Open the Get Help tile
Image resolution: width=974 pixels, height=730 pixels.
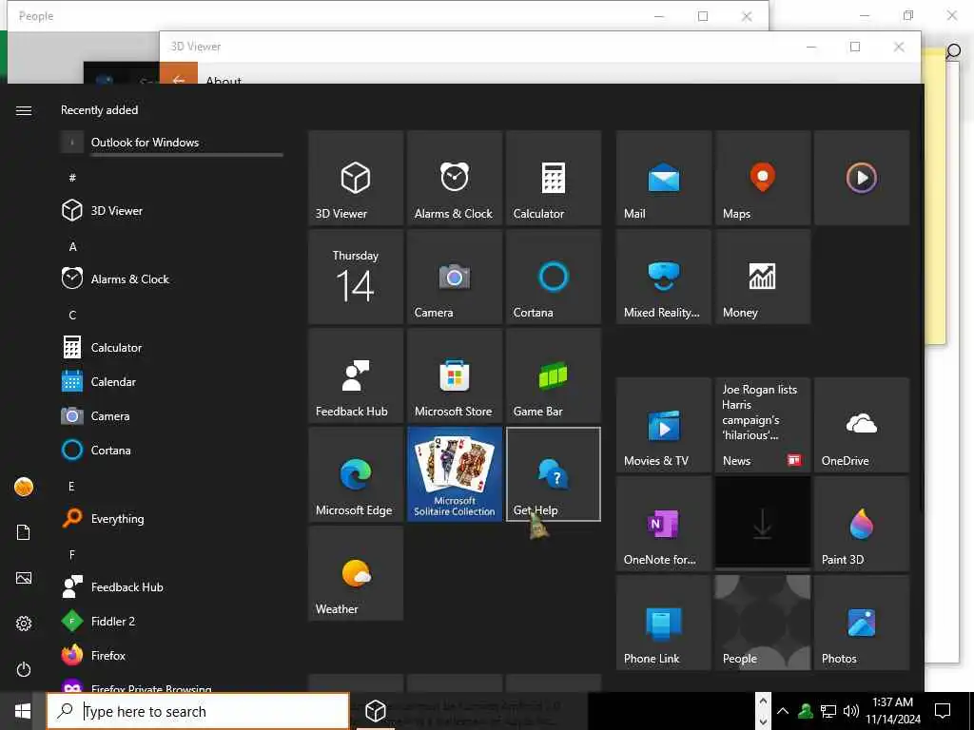[553, 473]
